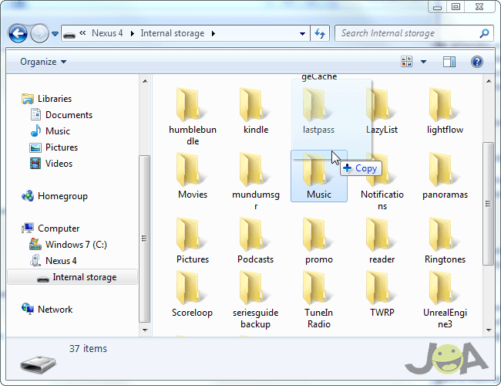Select the mundumsgr folder
The image size is (501, 386).
click(256, 181)
